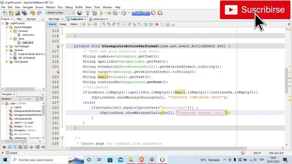The height and width of the screenshot is (164, 292).
Task: Click the Open Project toolbar icon
Action: click(x=18, y=13)
